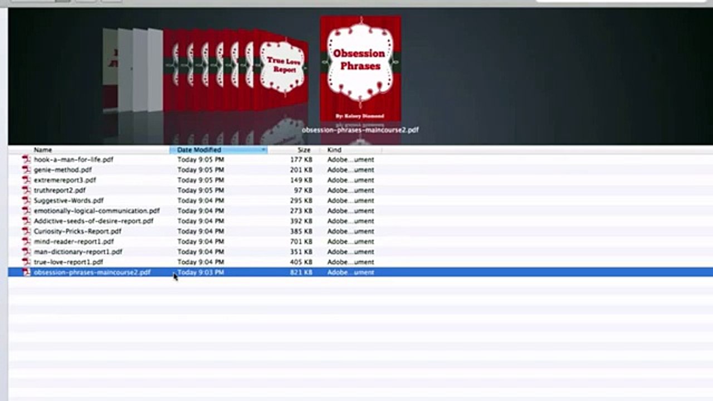Select the Obsession Phrases cover preview
This screenshot has height=401, width=713.
360,69
